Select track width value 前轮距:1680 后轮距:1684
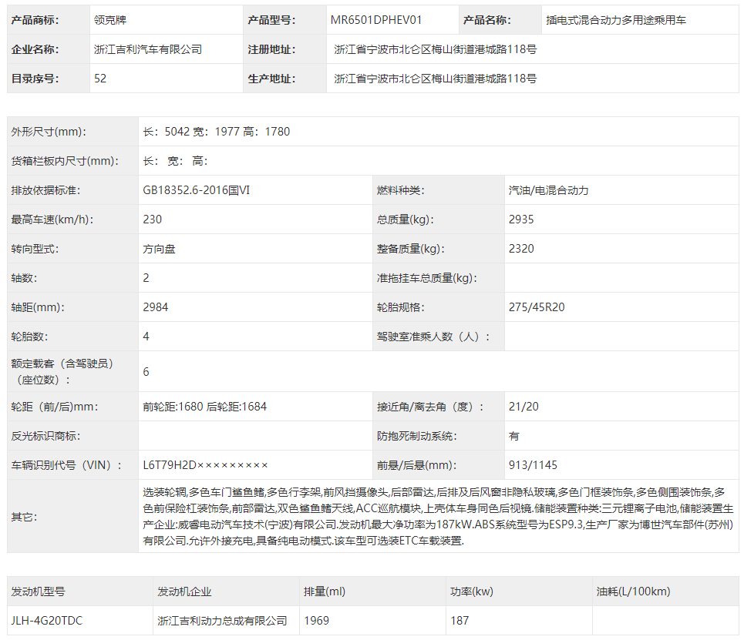This screenshot has height=640, width=744. [x=204, y=407]
